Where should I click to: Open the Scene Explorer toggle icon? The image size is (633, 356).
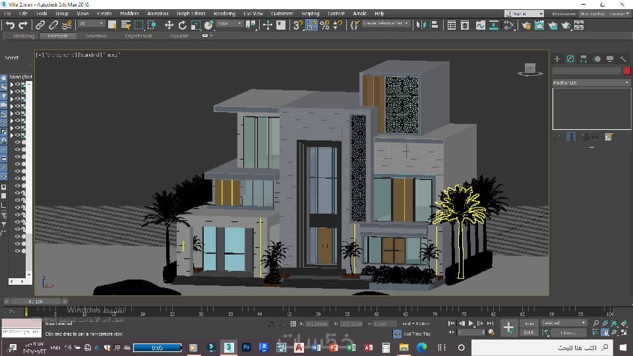click(x=451, y=25)
